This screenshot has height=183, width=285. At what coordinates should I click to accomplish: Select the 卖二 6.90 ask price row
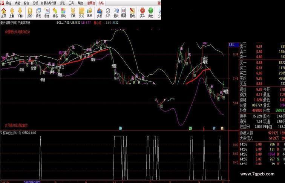pos(262,51)
